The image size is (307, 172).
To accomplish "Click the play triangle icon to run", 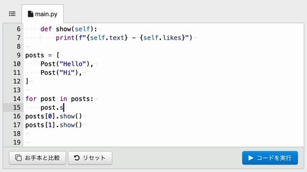I will [x=251, y=158].
